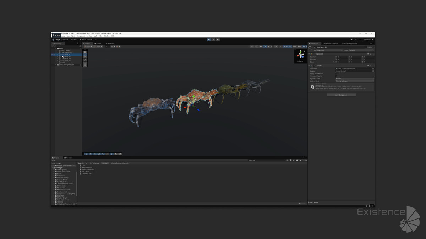Open the Update Mode dropdown
The image size is (426, 239).
354,79
